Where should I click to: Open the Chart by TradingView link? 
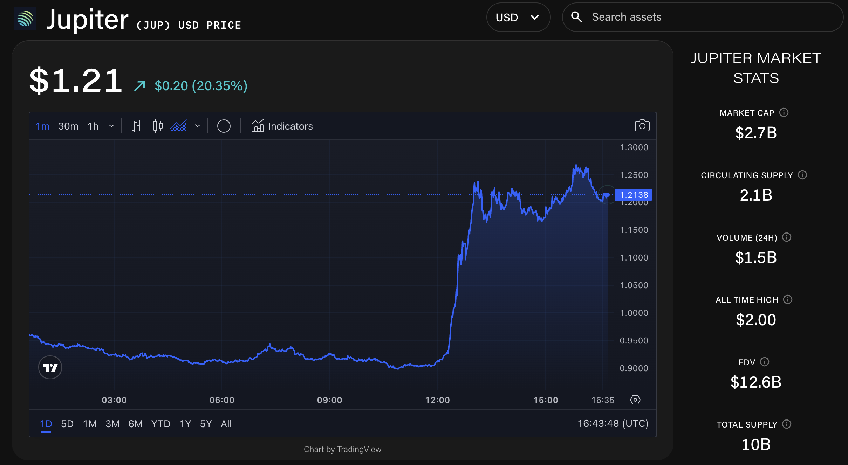click(x=342, y=449)
